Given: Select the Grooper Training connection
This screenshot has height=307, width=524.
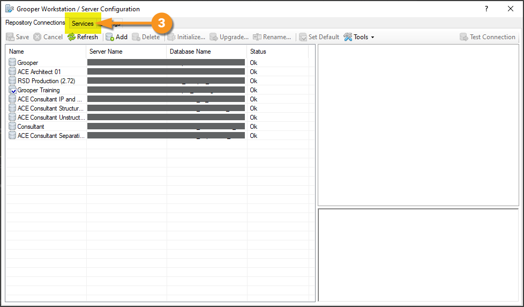Looking at the screenshot, I should [x=160, y=90].
